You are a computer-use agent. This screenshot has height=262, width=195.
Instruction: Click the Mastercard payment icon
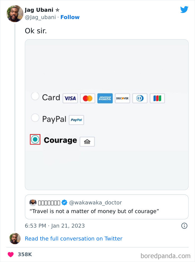pos(87,98)
